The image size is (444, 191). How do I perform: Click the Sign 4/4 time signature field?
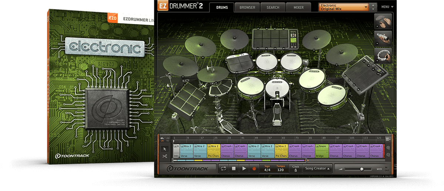pyautogui.click(x=267, y=168)
